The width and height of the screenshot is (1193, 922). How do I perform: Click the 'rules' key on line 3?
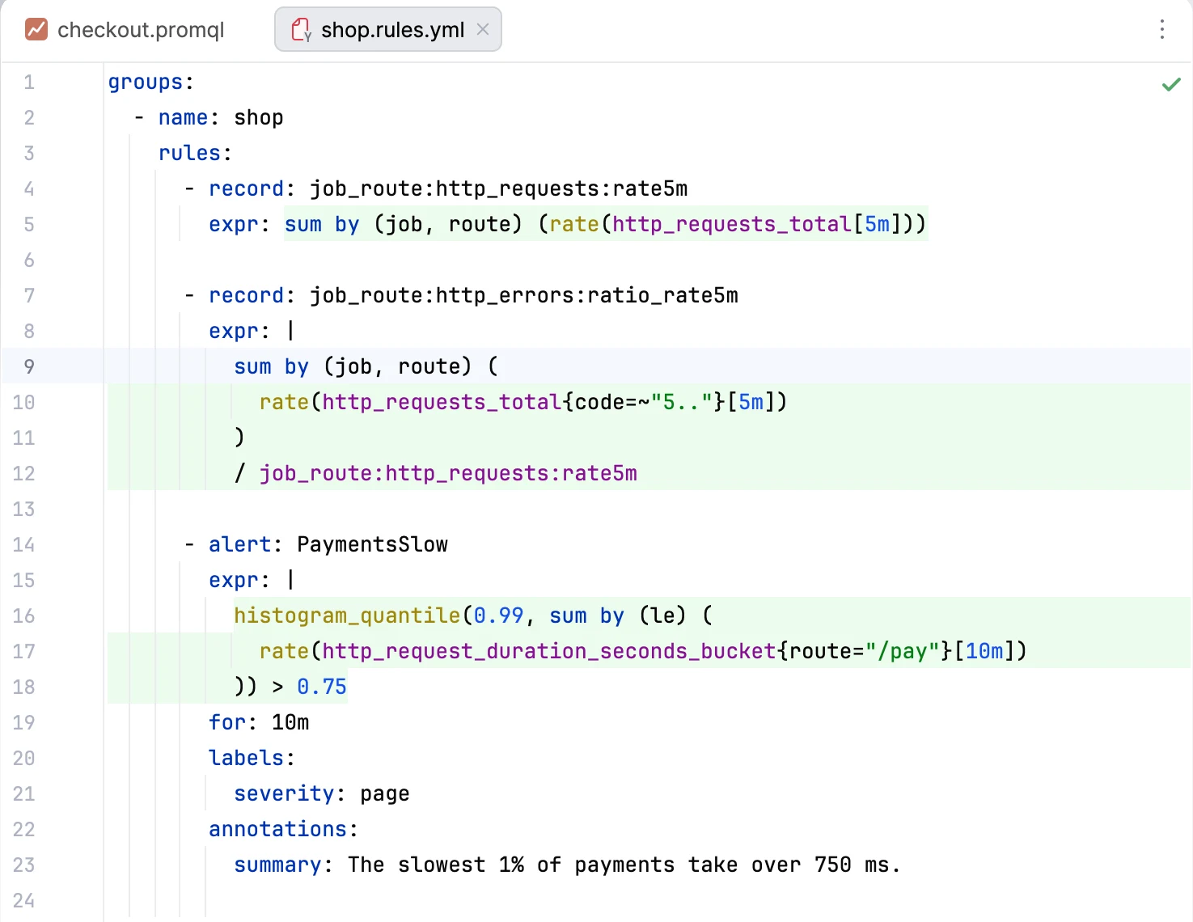[x=190, y=153]
